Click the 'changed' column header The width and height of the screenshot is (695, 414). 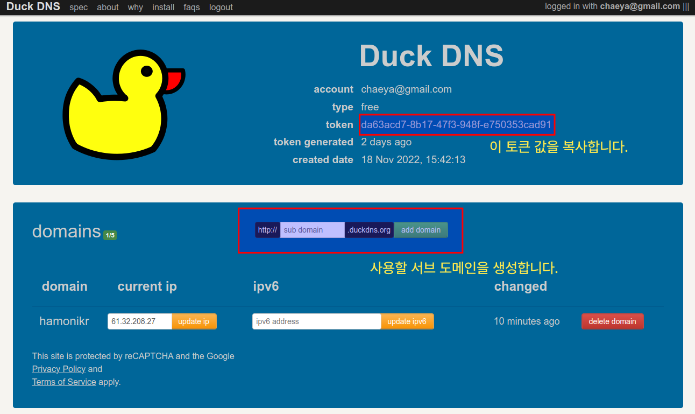pos(521,286)
